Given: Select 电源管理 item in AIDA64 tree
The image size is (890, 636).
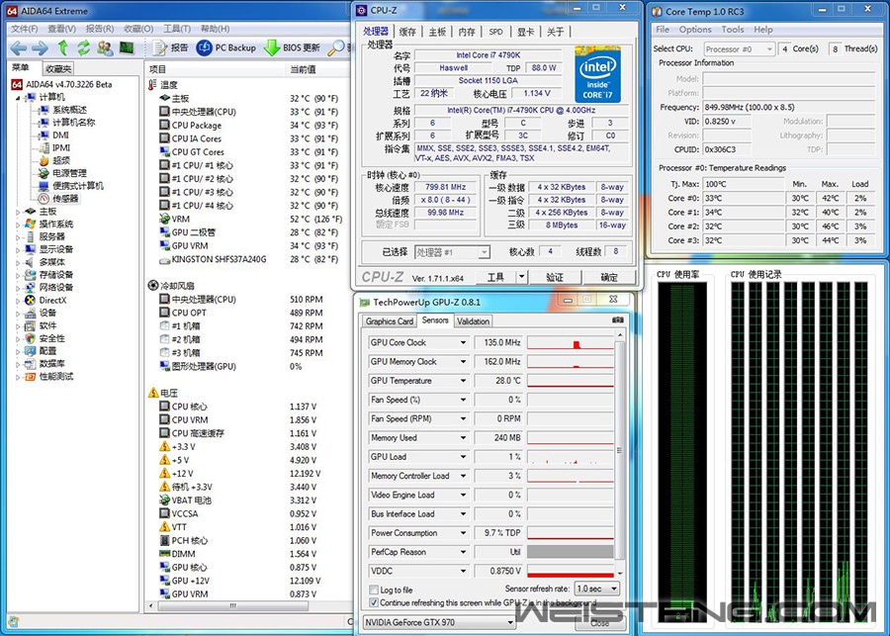Looking at the screenshot, I should (62, 173).
